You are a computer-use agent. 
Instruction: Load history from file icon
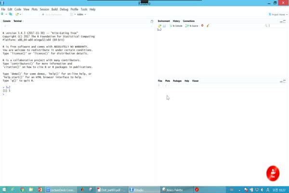pos(159,26)
